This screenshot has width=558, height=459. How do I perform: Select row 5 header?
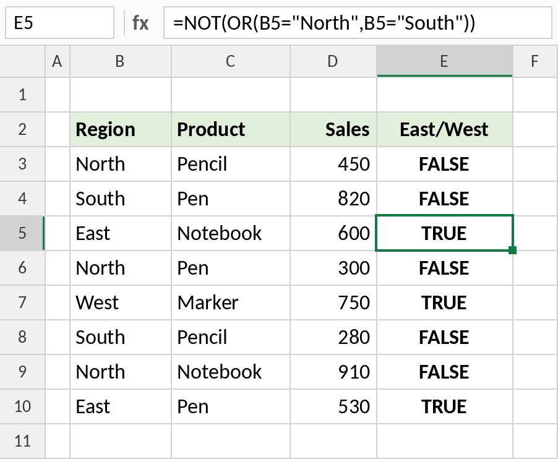click(22, 233)
